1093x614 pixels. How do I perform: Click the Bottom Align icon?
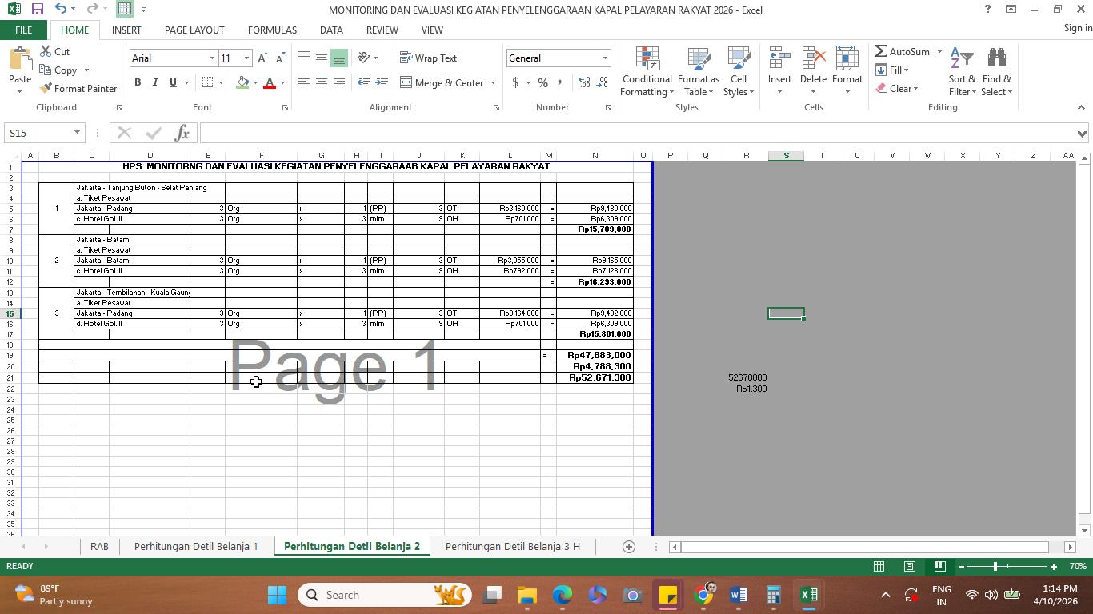339,58
